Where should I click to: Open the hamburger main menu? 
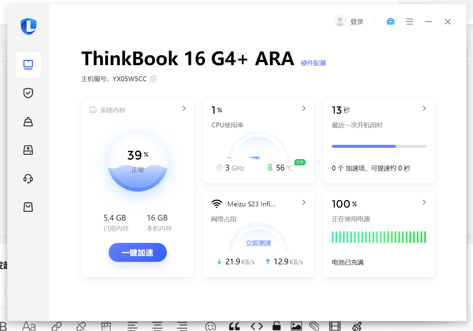409,22
